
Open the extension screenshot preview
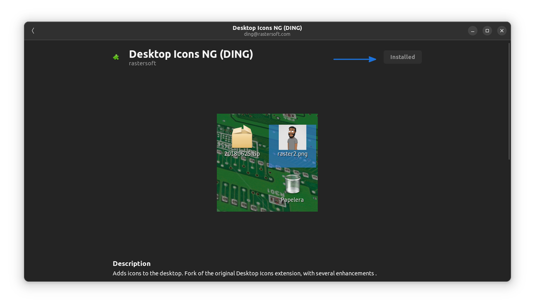267,163
